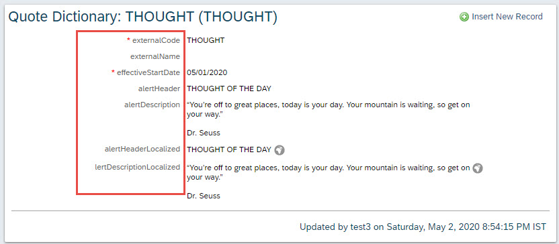Select Dr. Seuss under the localized description
The image size is (559, 244).
click(203, 196)
